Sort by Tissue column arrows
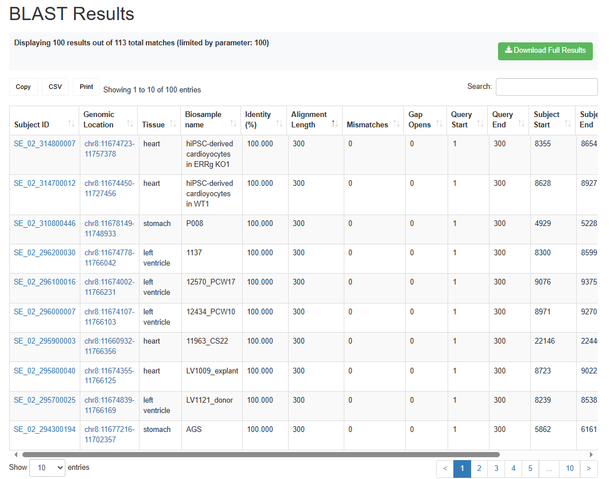The height and width of the screenshot is (479, 610). [173, 124]
